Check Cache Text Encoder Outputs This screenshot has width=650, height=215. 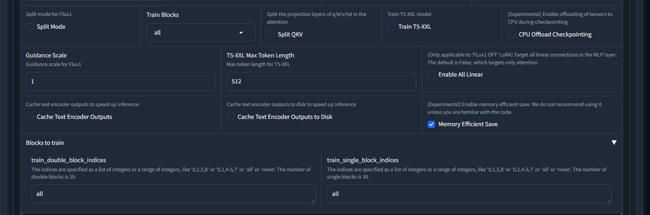click(x=30, y=117)
